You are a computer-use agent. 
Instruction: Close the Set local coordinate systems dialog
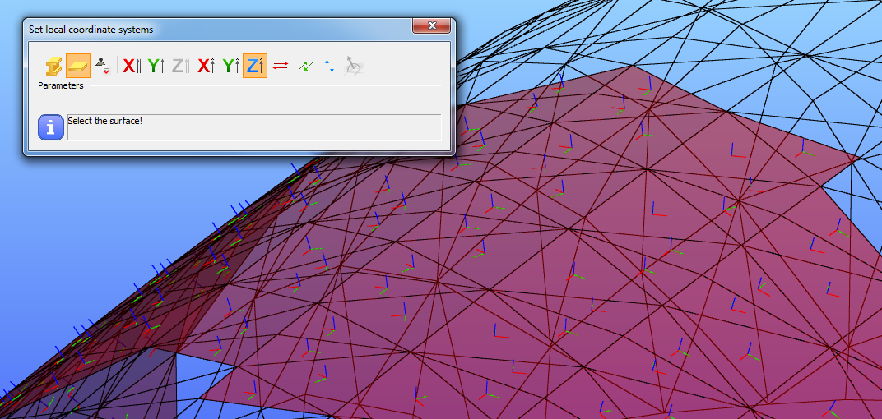431,25
